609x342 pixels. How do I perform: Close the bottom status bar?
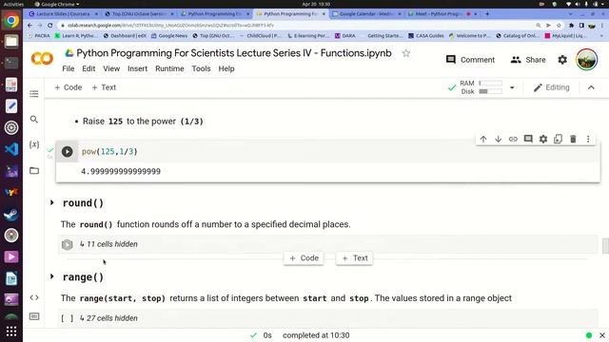point(602,335)
